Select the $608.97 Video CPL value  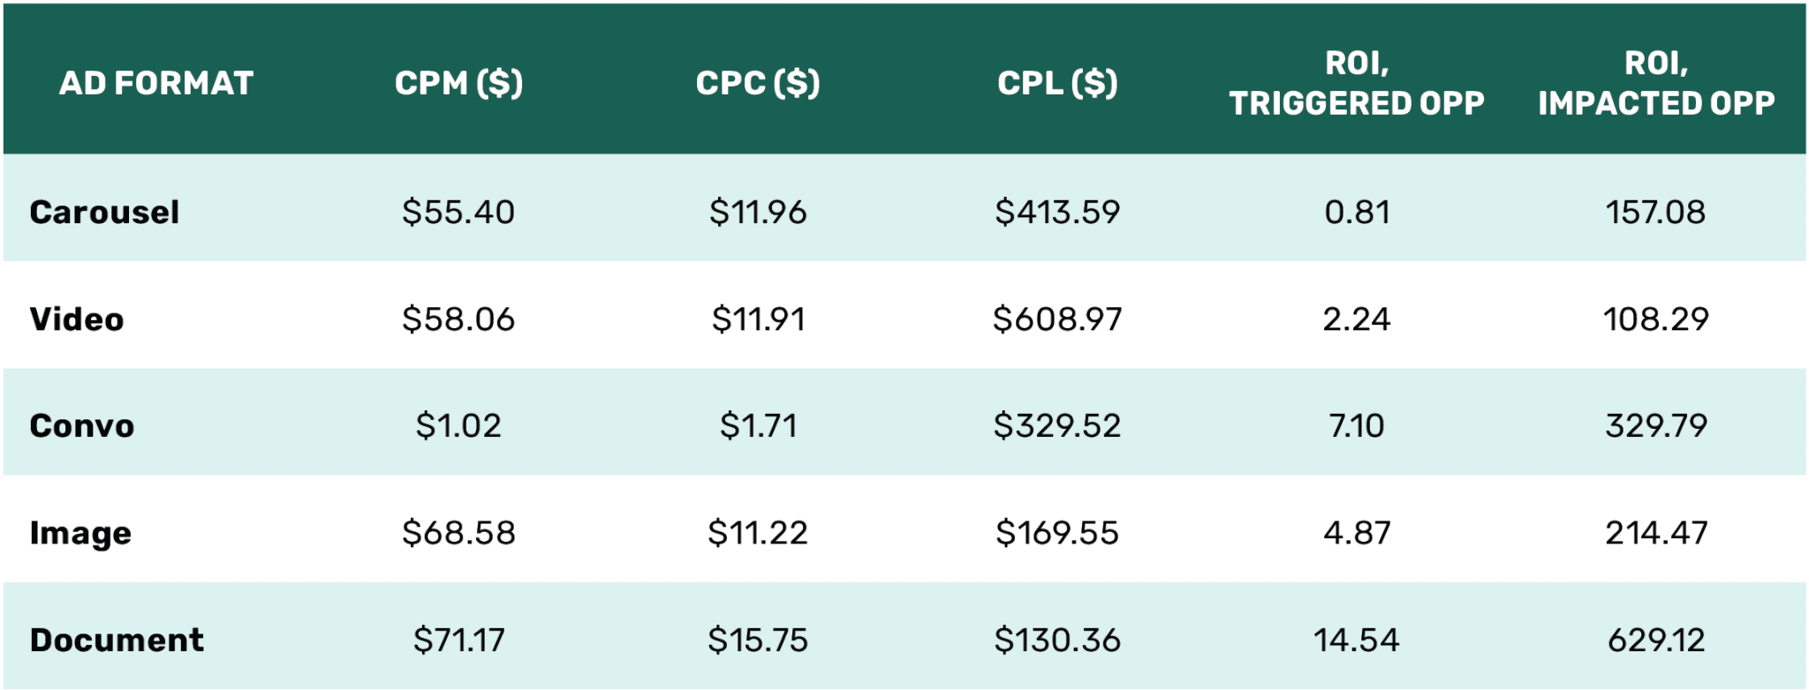1057,319
